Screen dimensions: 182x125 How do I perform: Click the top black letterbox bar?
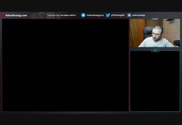coord(91,6)
